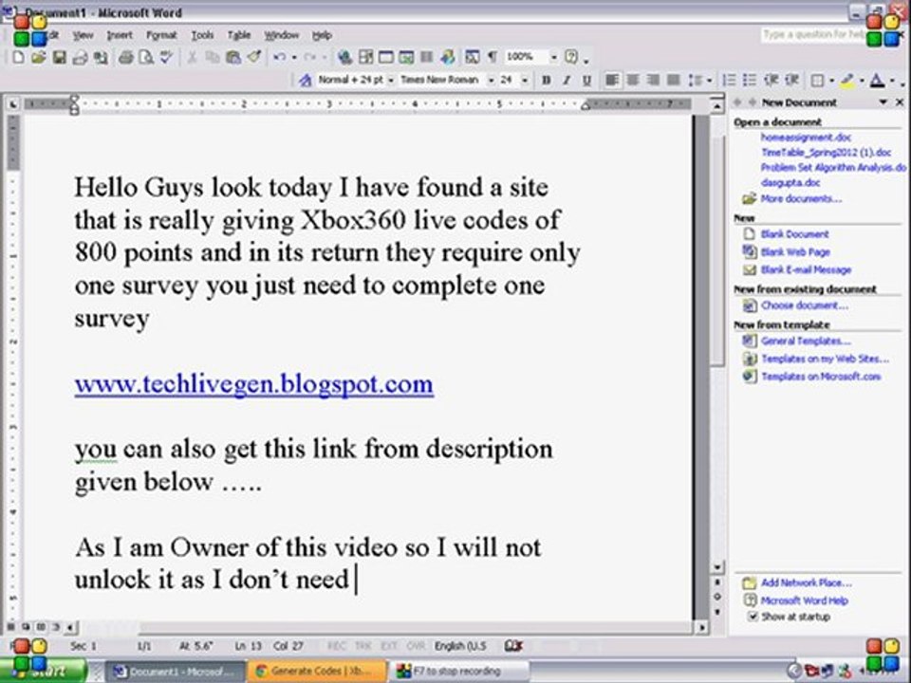This screenshot has height=683, width=911.
Task: Select the Format Painter brush
Action: [254, 57]
